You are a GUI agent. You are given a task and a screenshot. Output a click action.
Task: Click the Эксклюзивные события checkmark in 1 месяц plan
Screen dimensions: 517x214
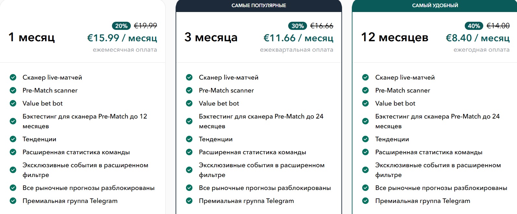click(x=13, y=170)
